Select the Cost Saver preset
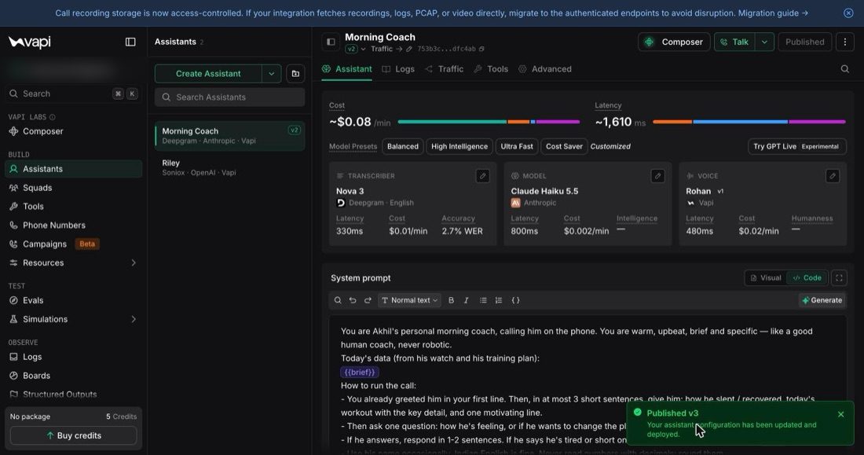 pyautogui.click(x=564, y=147)
